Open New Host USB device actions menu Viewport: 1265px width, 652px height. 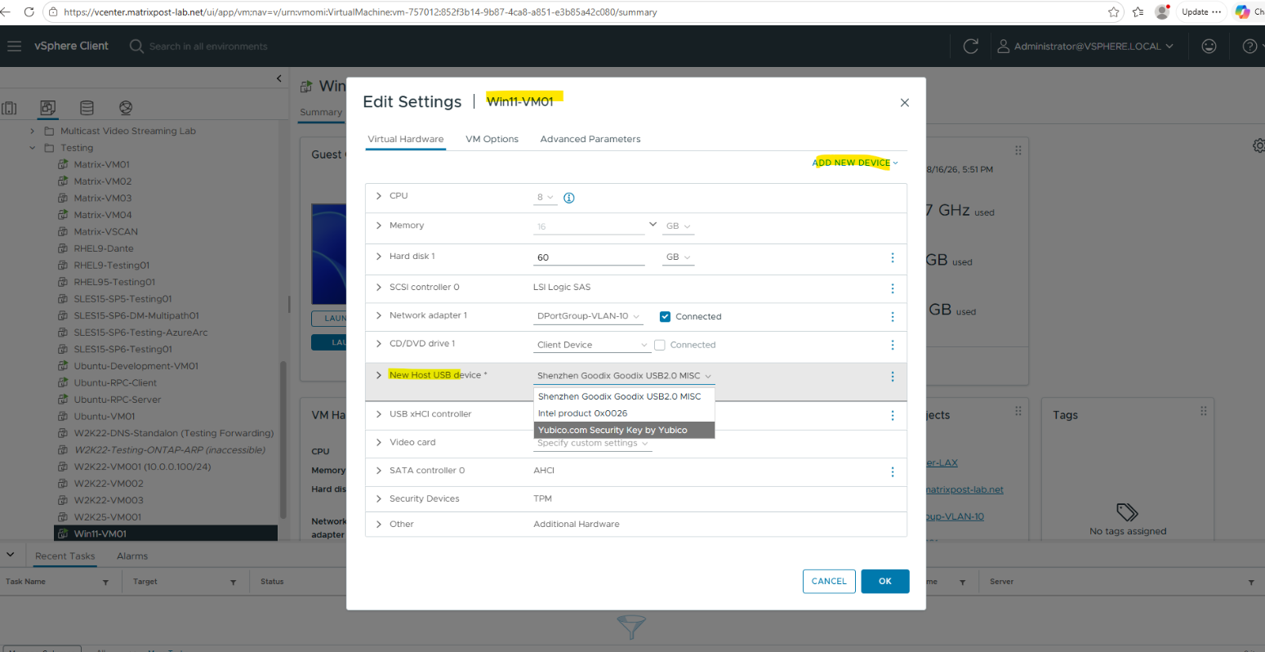pyautogui.click(x=892, y=377)
